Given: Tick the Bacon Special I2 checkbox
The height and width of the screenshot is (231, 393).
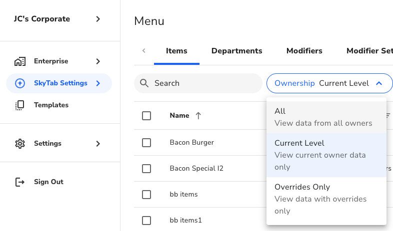Looking at the screenshot, I should pos(146,169).
